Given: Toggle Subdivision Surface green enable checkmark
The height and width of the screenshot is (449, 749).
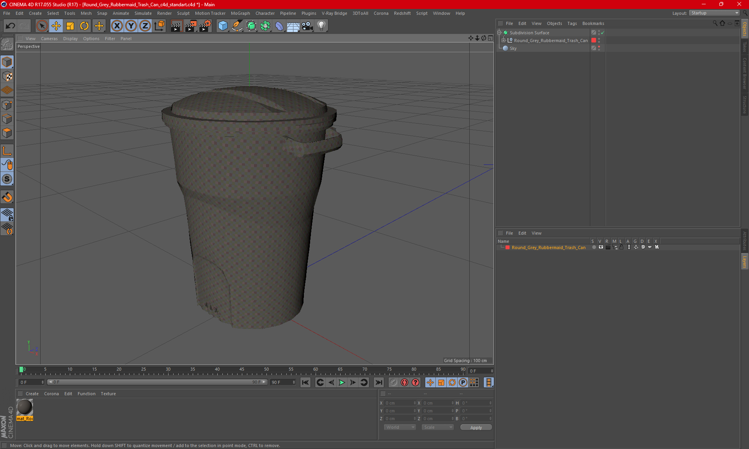Looking at the screenshot, I should [x=603, y=33].
